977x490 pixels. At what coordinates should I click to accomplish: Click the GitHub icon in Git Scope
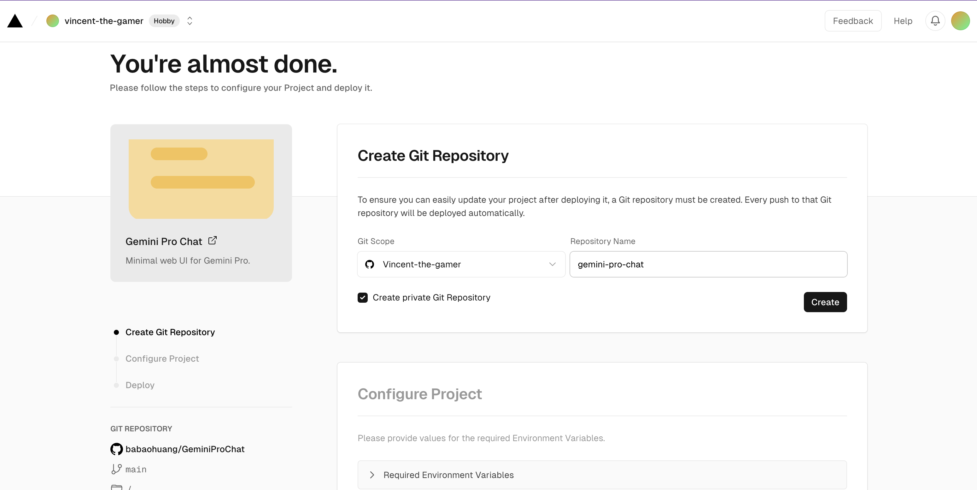pyautogui.click(x=369, y=264)
